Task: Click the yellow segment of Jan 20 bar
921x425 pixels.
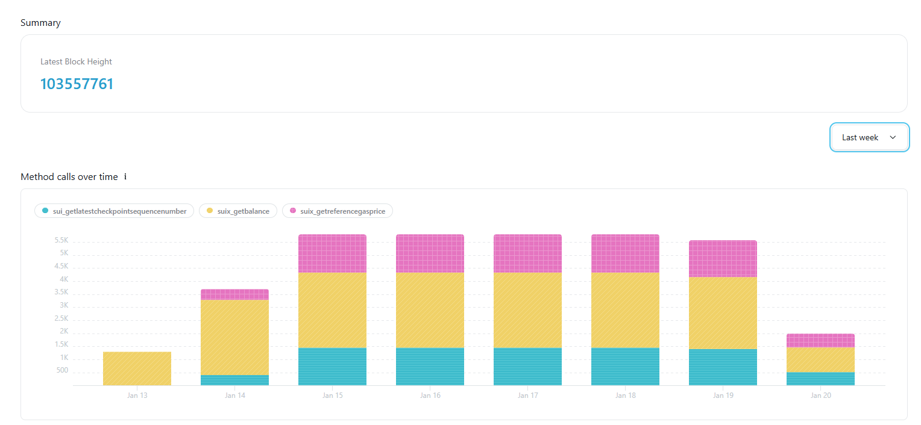Action: [821, 360]
